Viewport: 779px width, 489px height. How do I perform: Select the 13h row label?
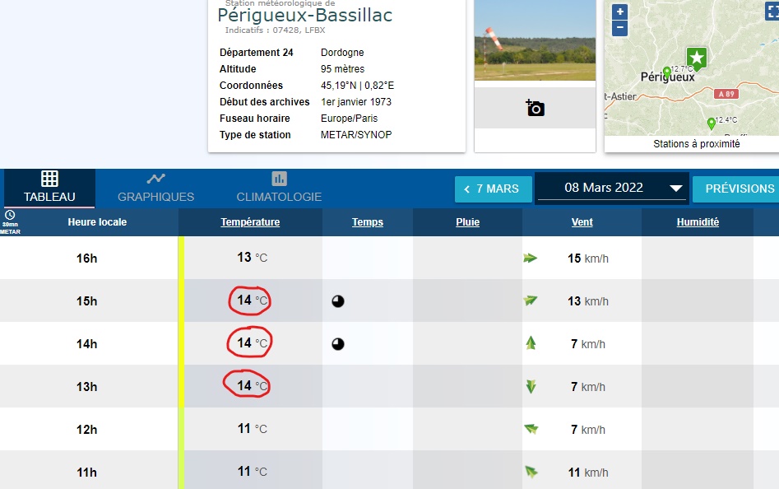click(x=87, y=387)
